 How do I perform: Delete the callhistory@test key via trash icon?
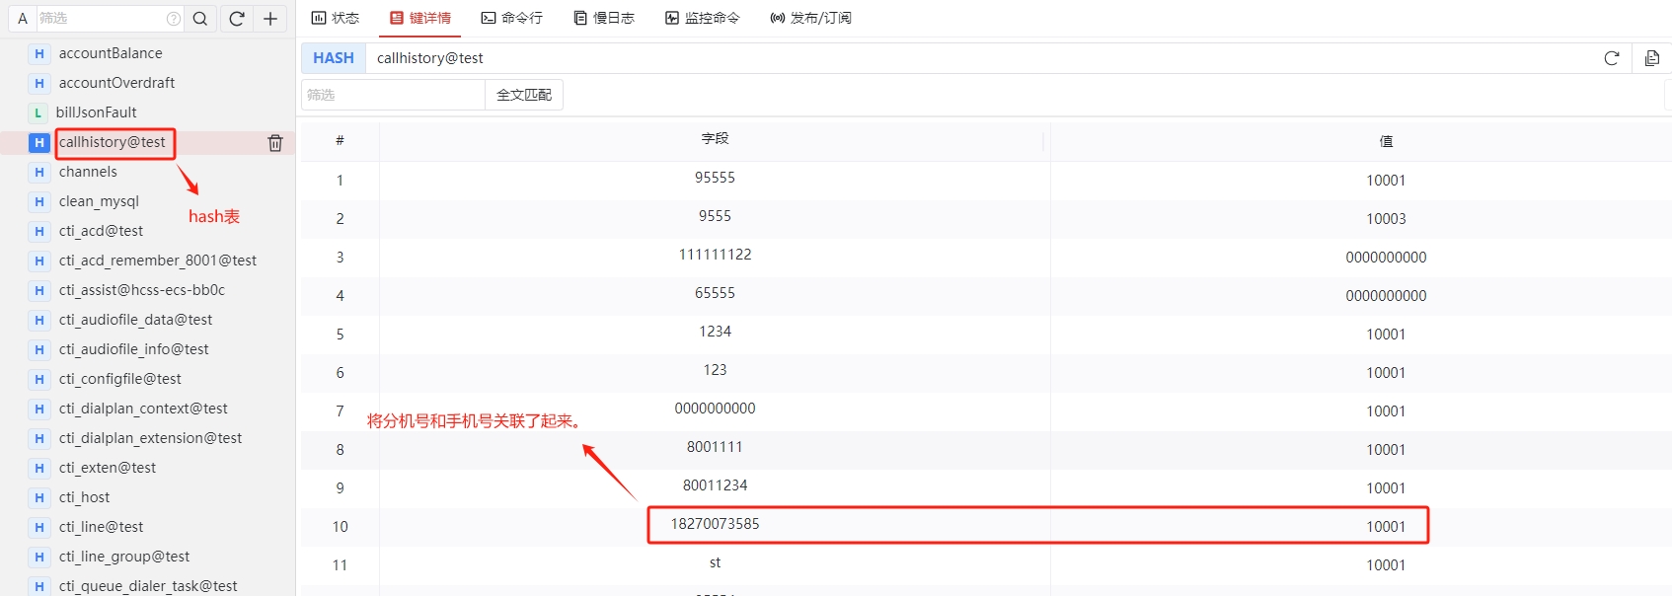click(275, 143)
